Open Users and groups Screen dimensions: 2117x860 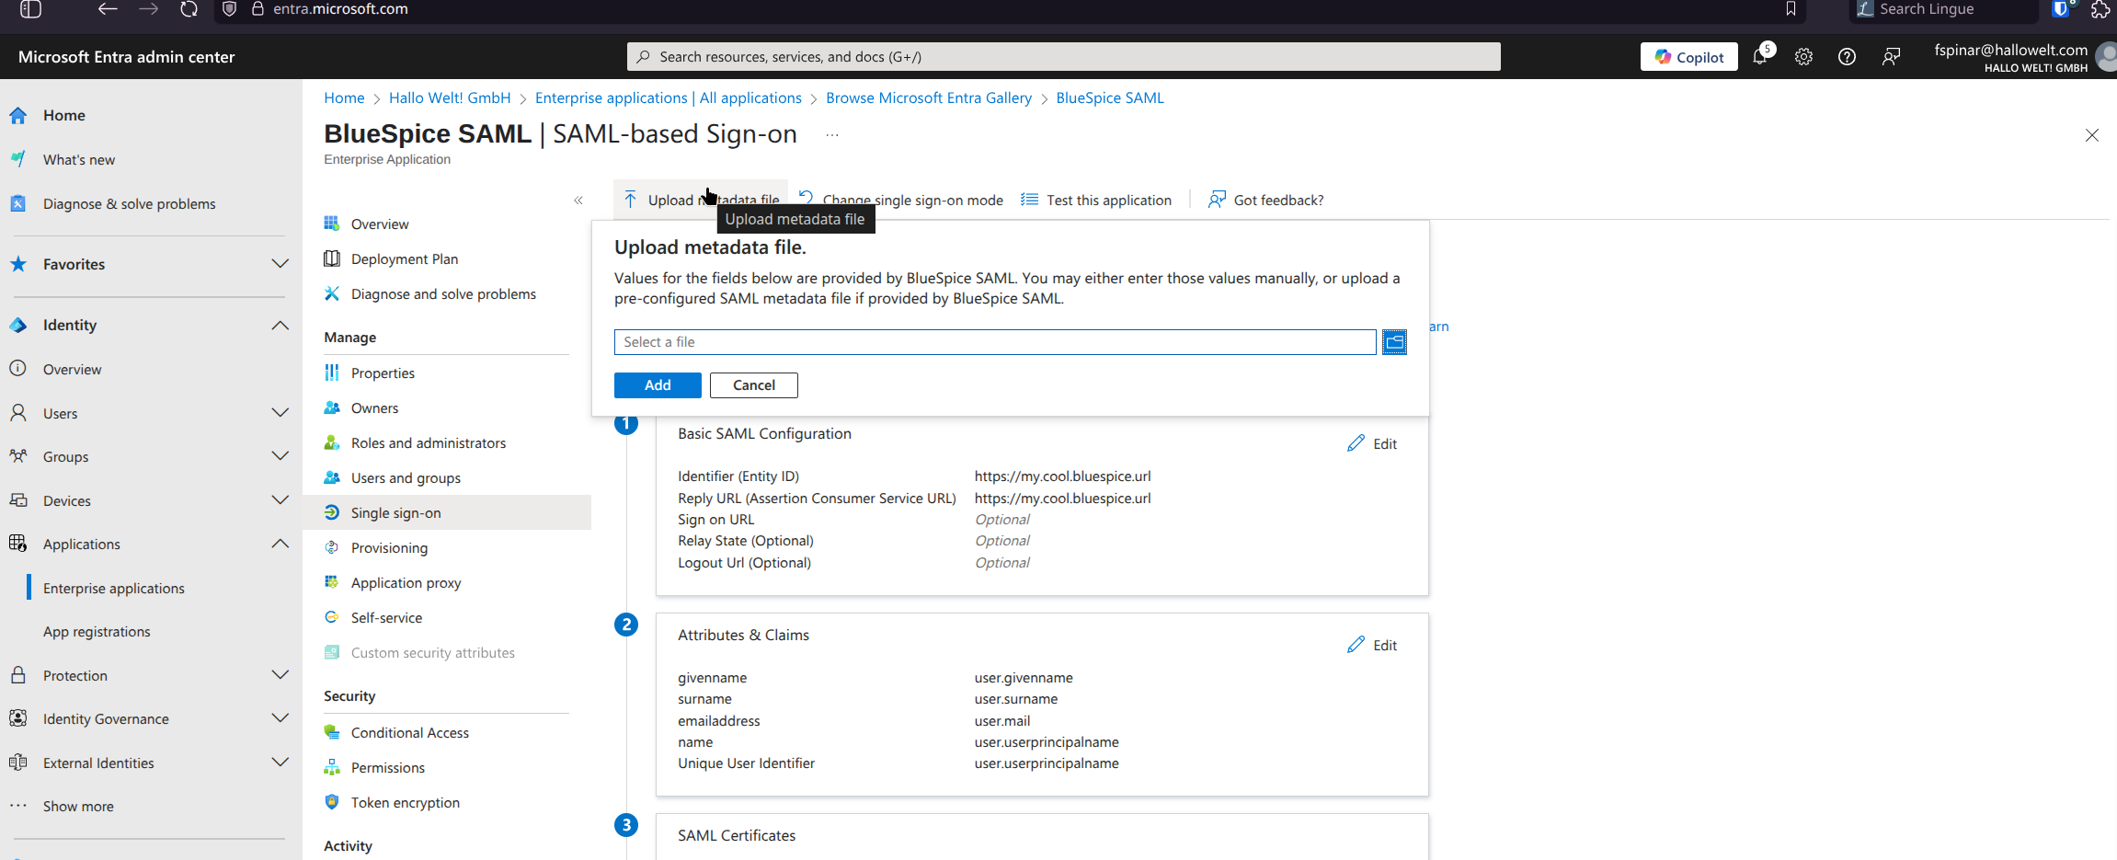tap(405, 478)
